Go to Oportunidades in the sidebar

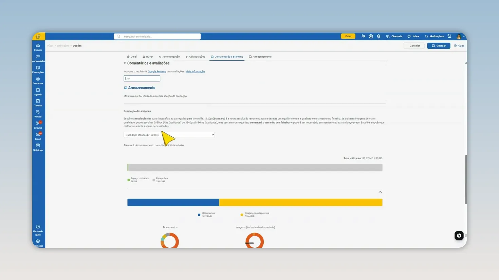tap(38, 58)
